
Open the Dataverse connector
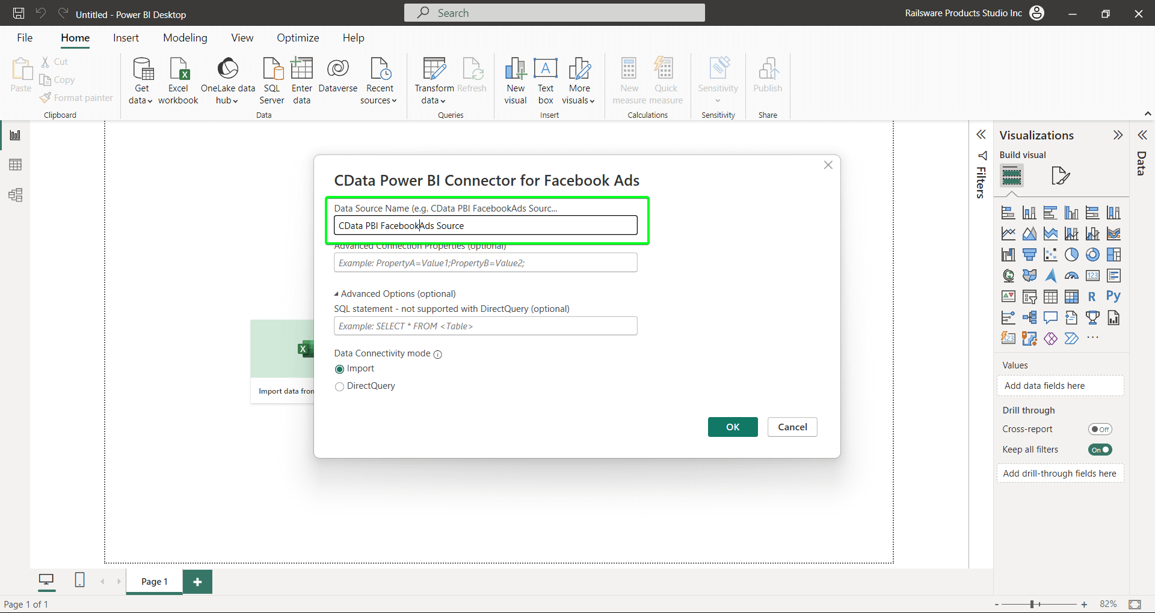338,75
